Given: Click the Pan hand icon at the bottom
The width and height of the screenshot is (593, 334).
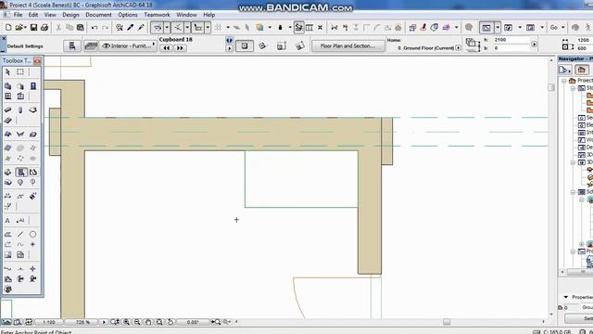Looking at the screenshot, I should (148, 322).
